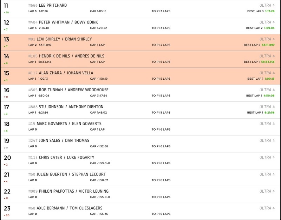Viewport: 281px width, 220px height.
Task: Select the Alan Zhara / Johann Vella row
Action: pos(140,76)
